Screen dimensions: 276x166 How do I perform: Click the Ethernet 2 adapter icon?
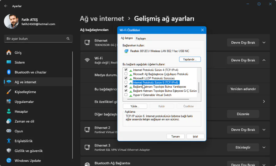pyautogui.click(x=87, y=130)
